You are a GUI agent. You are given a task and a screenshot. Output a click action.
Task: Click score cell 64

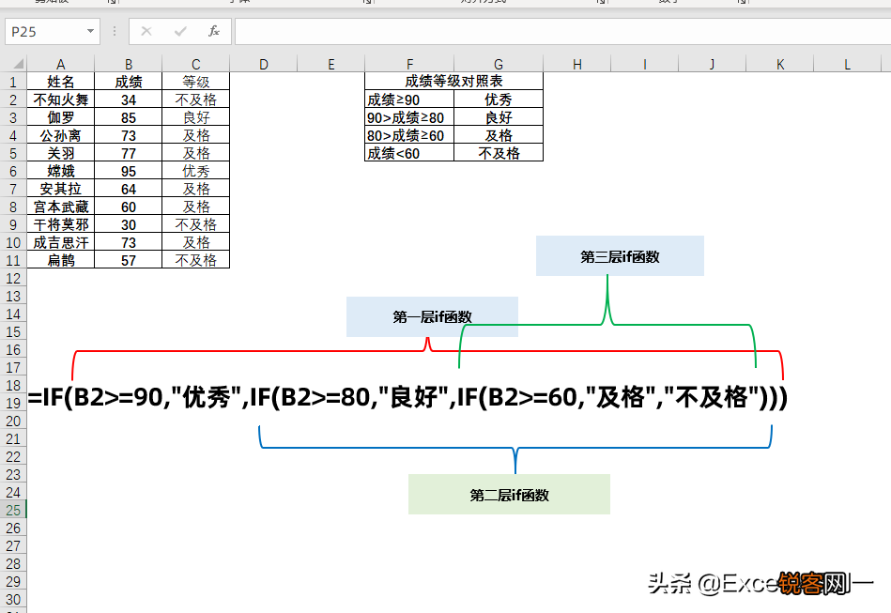pos(129,190)
